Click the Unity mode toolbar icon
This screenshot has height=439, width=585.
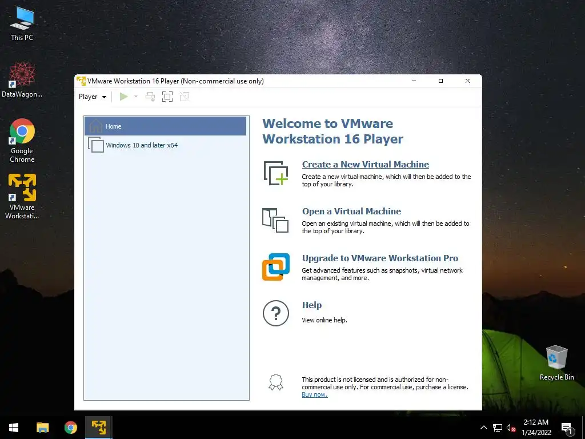[185, 97]
